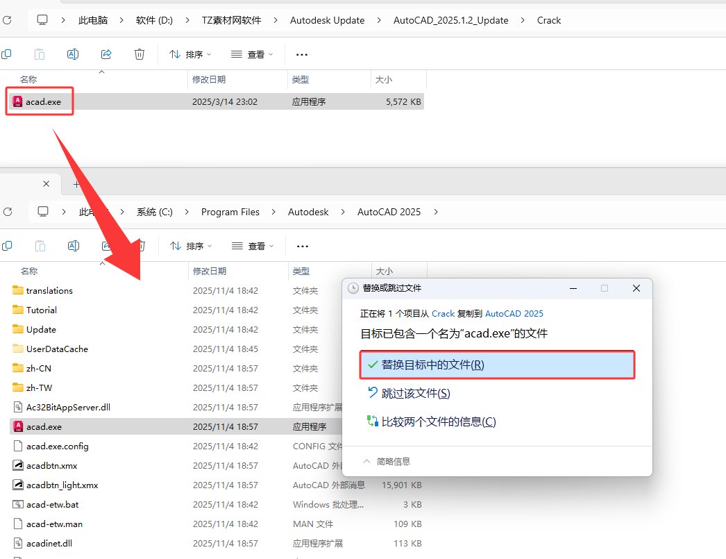Open the 排序 sort dropdown in Crack window

click(190, 55)
